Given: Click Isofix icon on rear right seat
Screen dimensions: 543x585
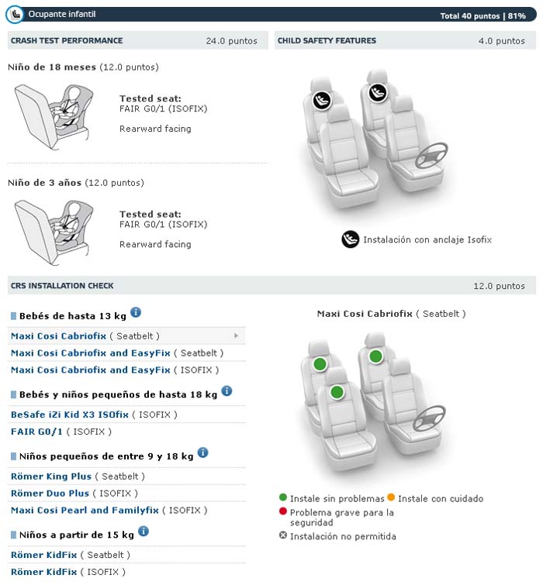Looking at the screenshot, I should click(378, 93).
